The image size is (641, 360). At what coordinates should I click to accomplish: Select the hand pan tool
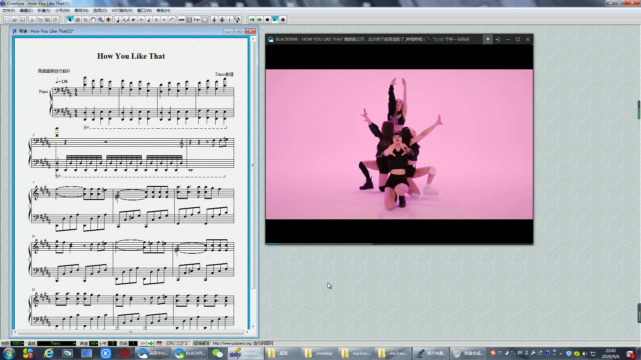93,20
